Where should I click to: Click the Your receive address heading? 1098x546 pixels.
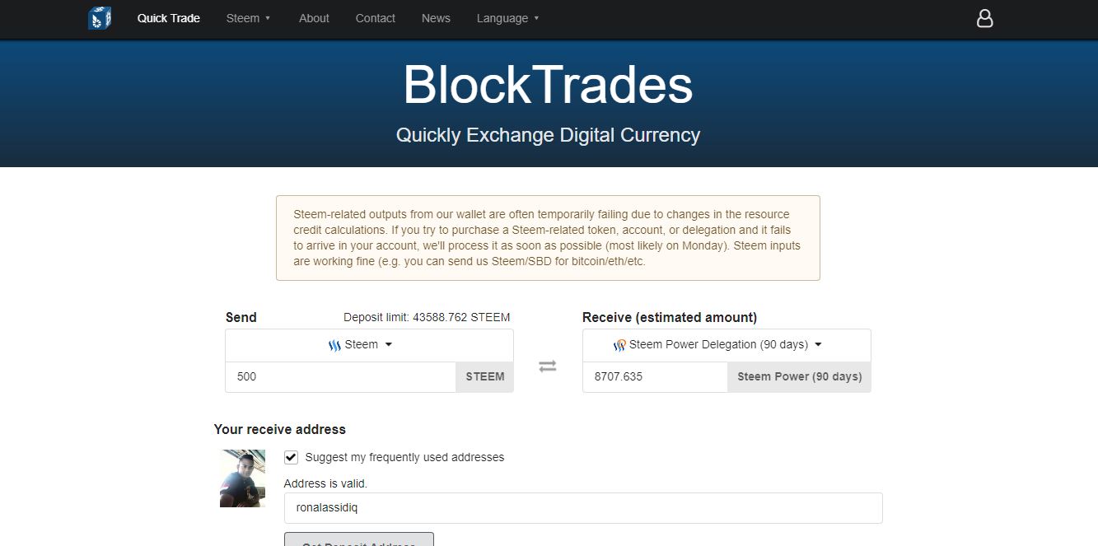[280, 429]
